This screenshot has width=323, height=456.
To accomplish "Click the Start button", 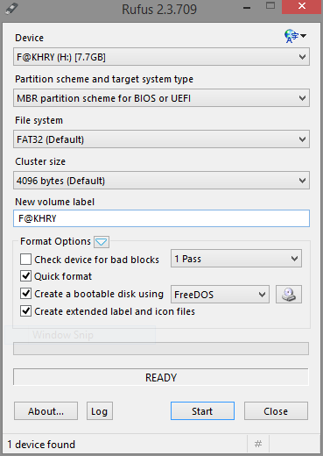I will tap(202, 411).
